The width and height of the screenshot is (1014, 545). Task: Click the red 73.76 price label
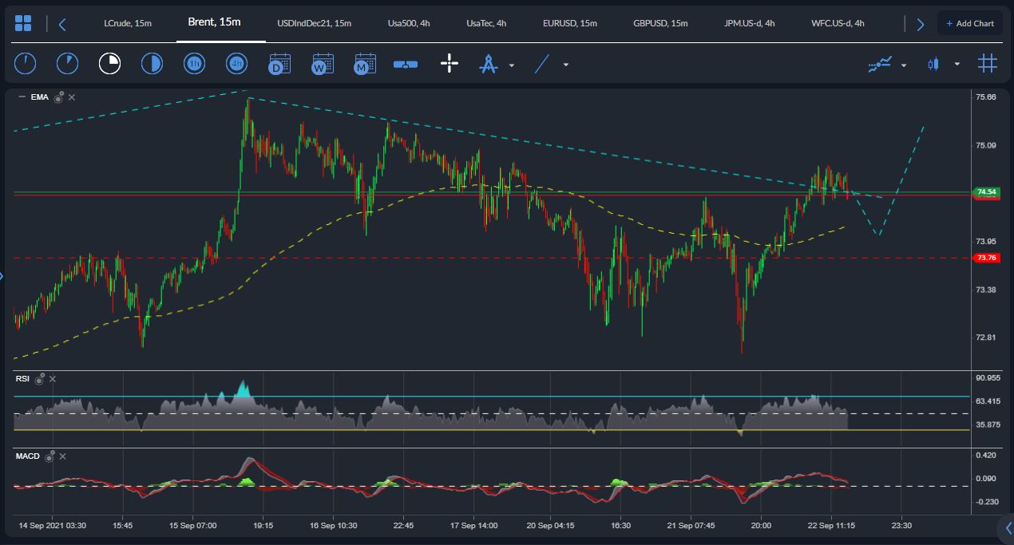click(986, 258)
